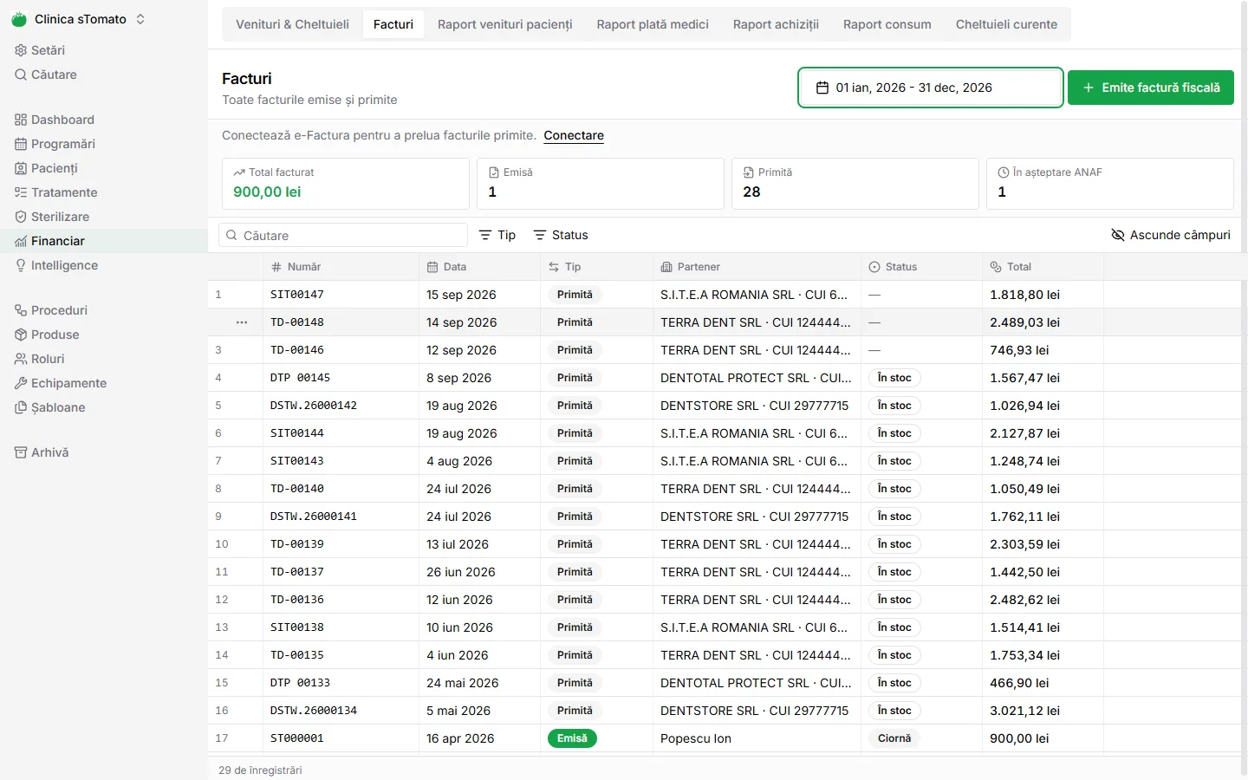The height and width of the screenshot is (780, 1248).
Task: Expand the Clinica sTomato clinic switcher
Action: (79, 19)
